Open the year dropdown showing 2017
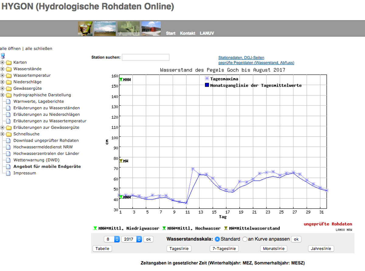Viewport: 365px width, 271px height. point(131,239)
